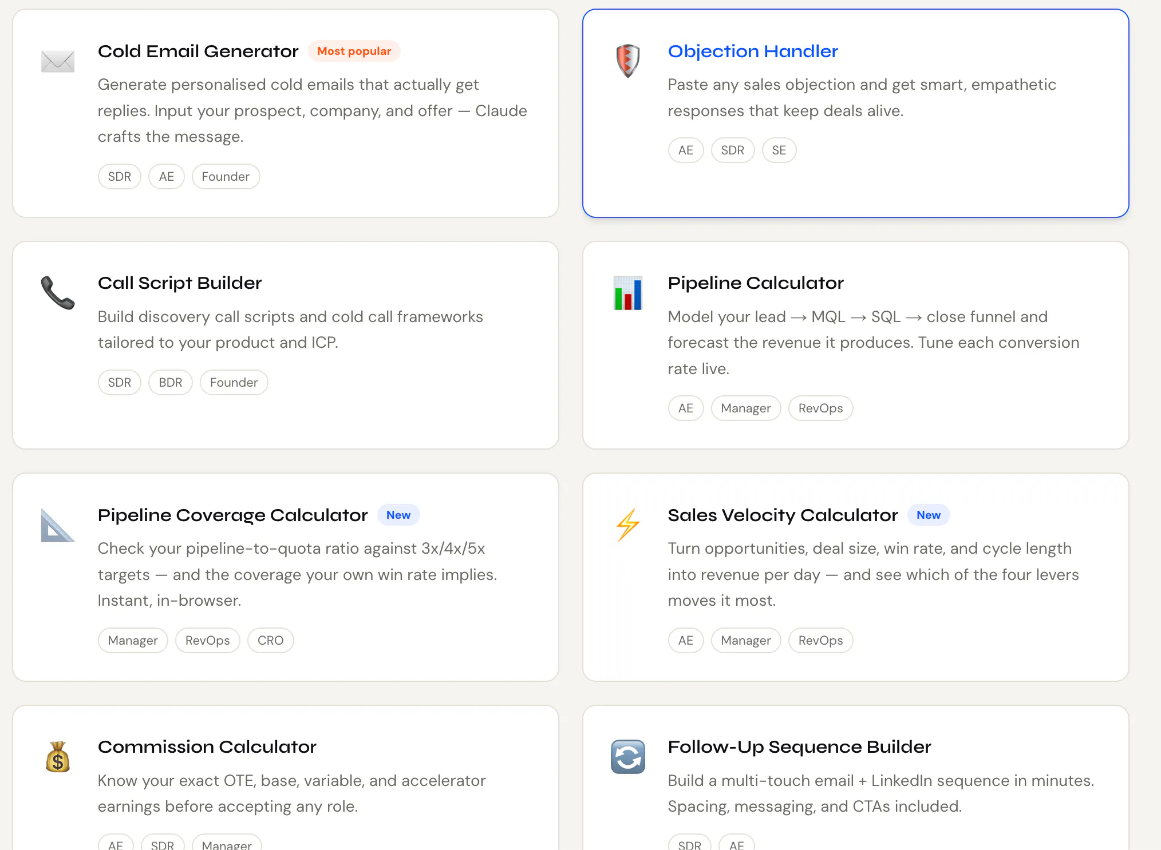
Task: Click the bar chart icon for Pipeline Calculator
Action: coord(627,293)
